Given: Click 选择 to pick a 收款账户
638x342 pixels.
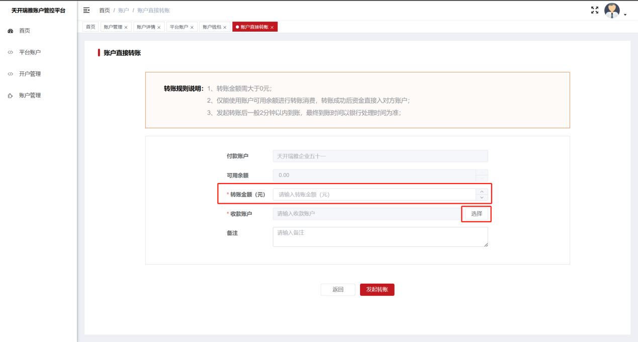Looking at the screenshot, I should coord(476,214).
